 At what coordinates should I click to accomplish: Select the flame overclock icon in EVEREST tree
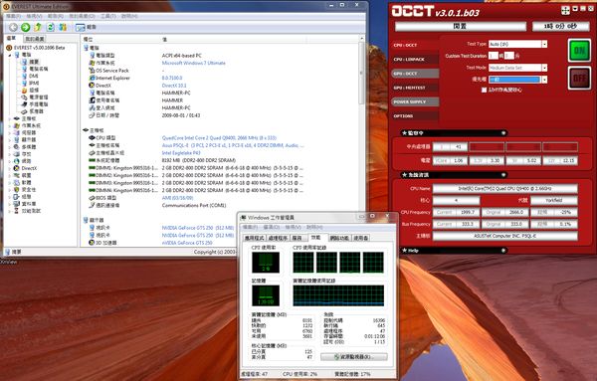click(24, 91)
